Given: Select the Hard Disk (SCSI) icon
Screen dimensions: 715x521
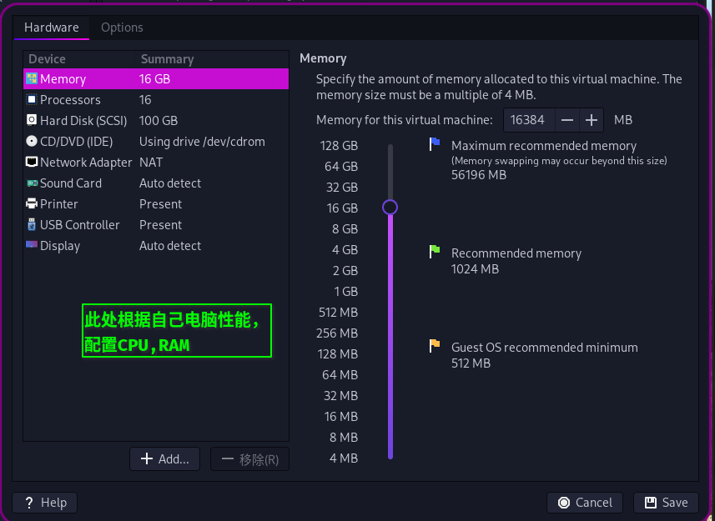Looking at the screenshot, I should pos(32,121).
